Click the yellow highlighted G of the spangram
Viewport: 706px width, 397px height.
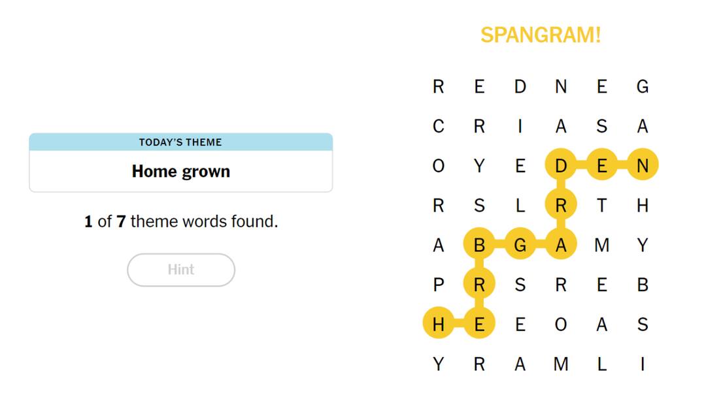[520, 246]
